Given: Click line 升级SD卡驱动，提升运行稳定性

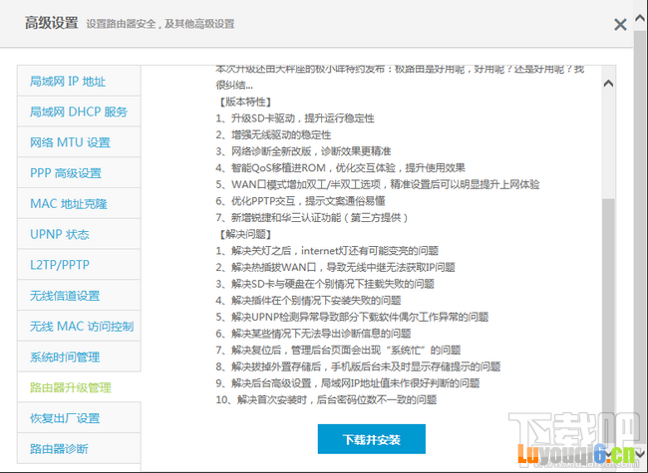Looking at the screenshot, I should (295, 118).
